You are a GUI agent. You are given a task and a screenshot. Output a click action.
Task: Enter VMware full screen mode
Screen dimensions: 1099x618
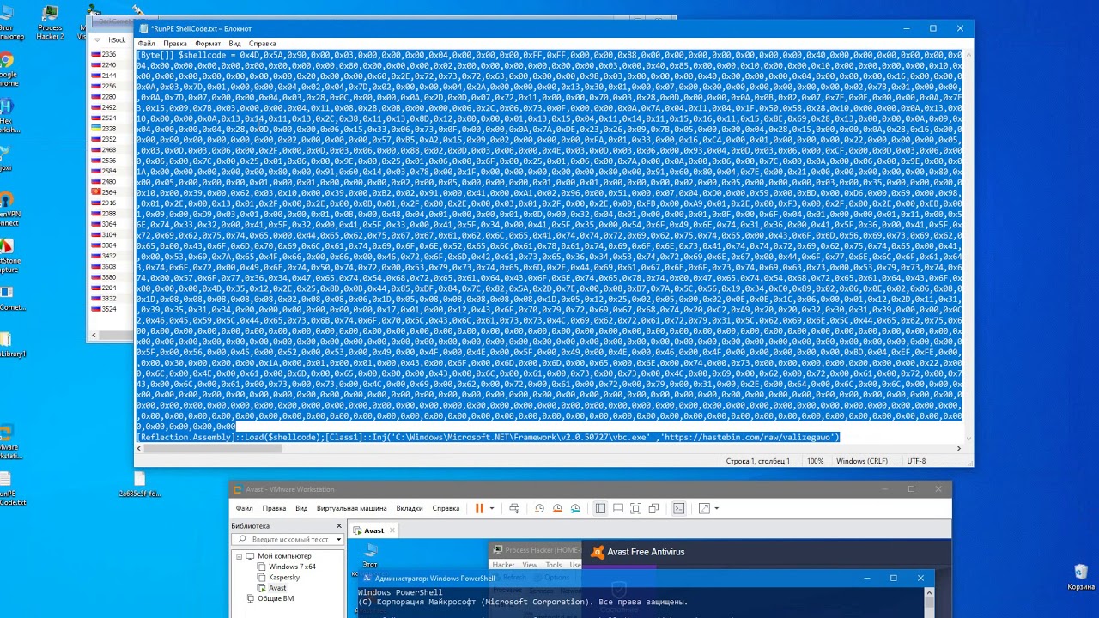click(635, 508)
